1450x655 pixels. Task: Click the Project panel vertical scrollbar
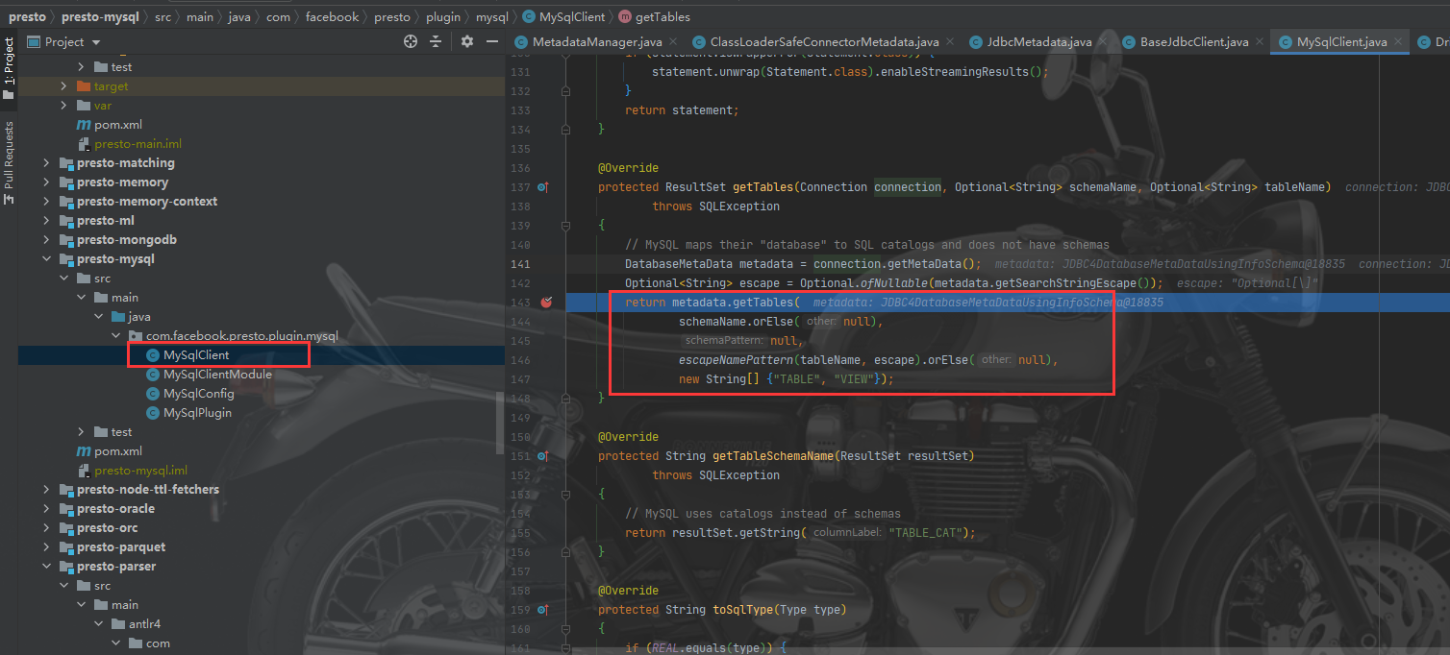click(x=500, y=422)
